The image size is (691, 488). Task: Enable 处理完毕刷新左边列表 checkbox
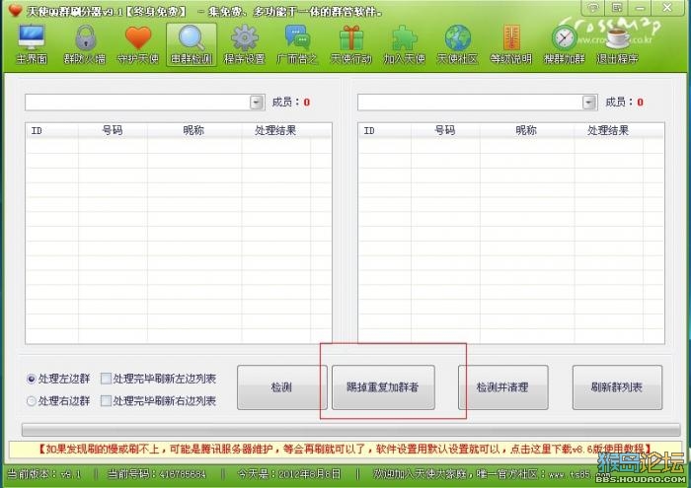click(106, 379)
